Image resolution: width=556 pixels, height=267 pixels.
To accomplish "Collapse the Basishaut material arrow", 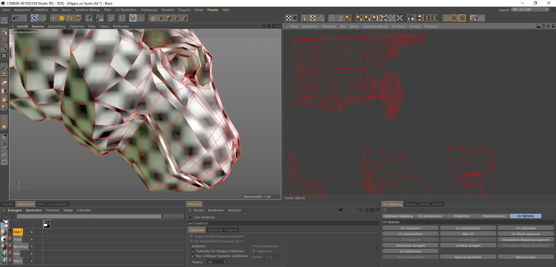I will pos(32,246).
